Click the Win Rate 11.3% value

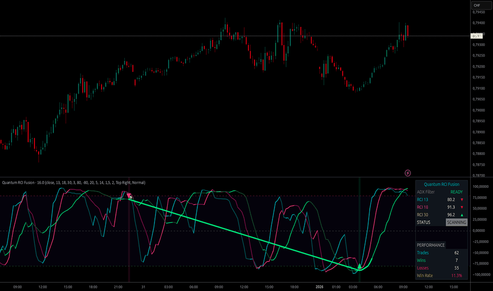tap(456, 276)
